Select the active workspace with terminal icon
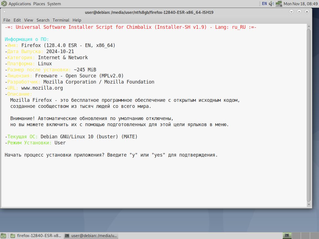This screenshot has height=239, width=319. [287, 236]
